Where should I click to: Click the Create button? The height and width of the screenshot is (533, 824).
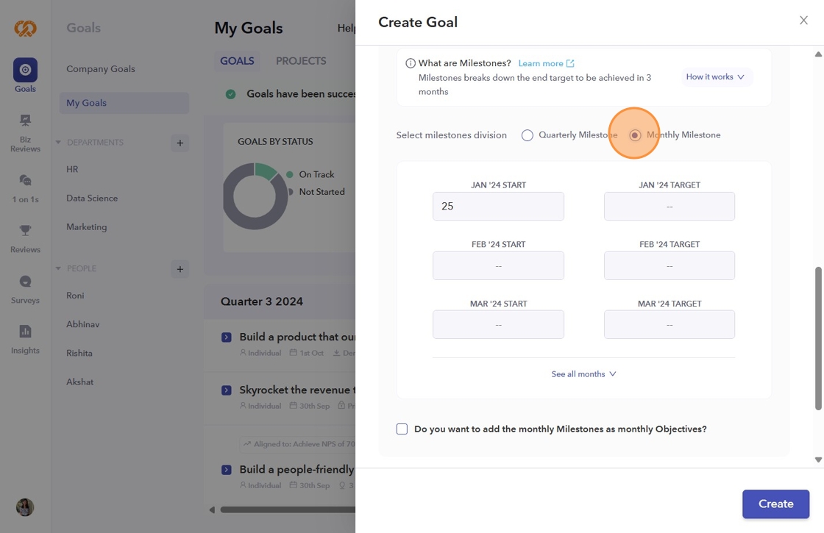tap(775, 504)
